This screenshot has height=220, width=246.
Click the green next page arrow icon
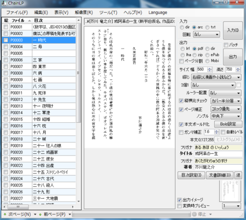point(5,214)
